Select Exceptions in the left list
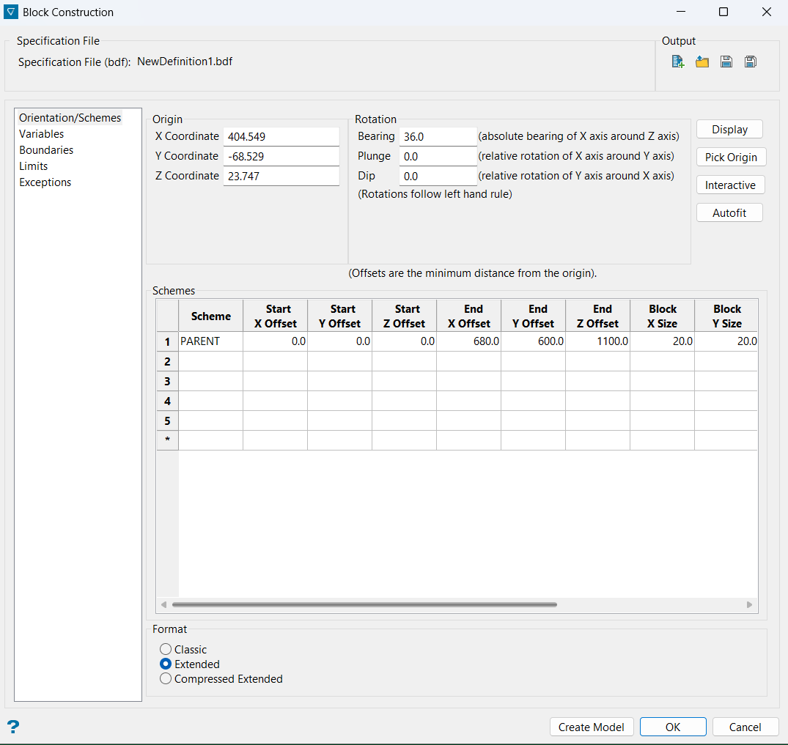 (x=45, y=182)
